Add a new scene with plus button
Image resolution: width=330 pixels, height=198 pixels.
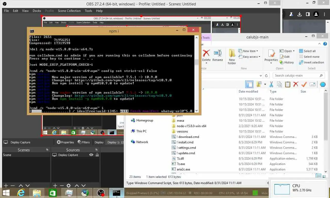click(6, 186)
